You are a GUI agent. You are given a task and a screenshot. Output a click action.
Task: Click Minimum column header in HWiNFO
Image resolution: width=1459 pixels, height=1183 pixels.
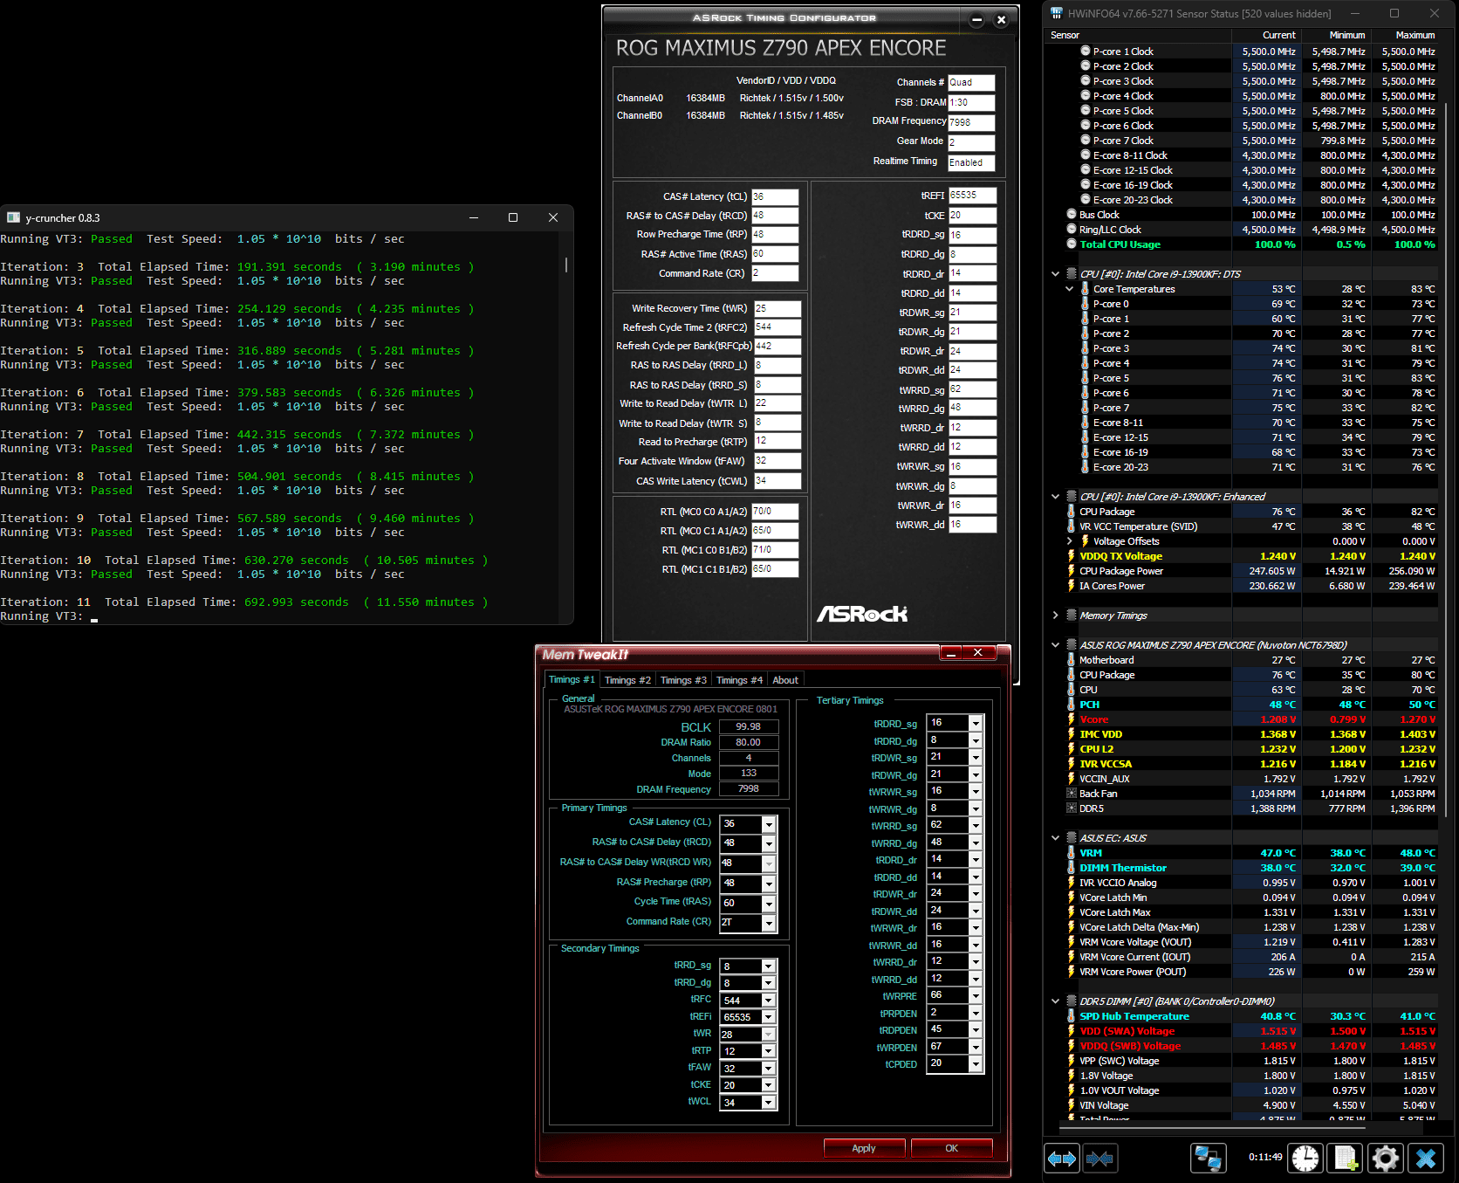(1336, 35)
